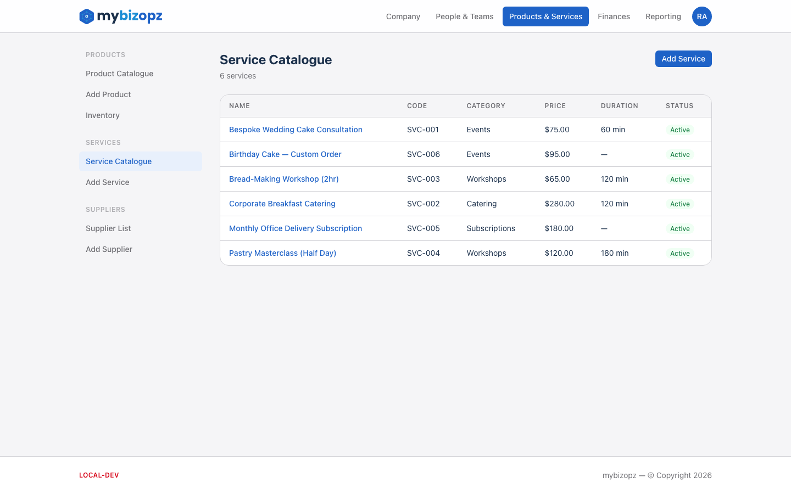Go to the Reporting section
Viewport: 791px width, 494px height.
pos(663,16)
